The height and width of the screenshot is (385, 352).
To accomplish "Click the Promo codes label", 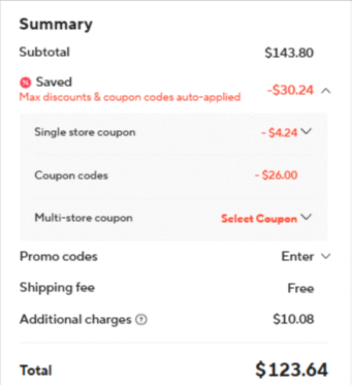I will click(58, 256).
